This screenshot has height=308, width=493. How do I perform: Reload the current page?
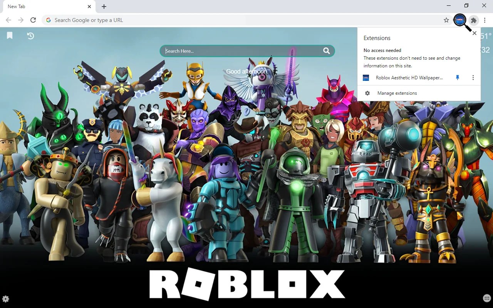click(33, 20)
